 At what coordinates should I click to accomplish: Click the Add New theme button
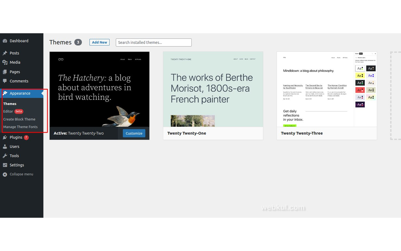click(x=99, y=42)
